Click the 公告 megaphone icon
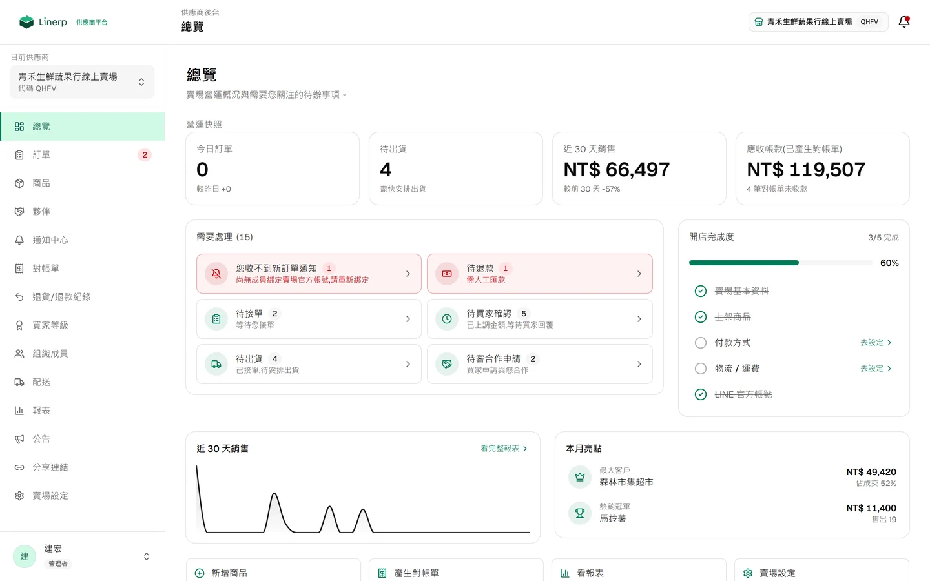 point(19,439)
